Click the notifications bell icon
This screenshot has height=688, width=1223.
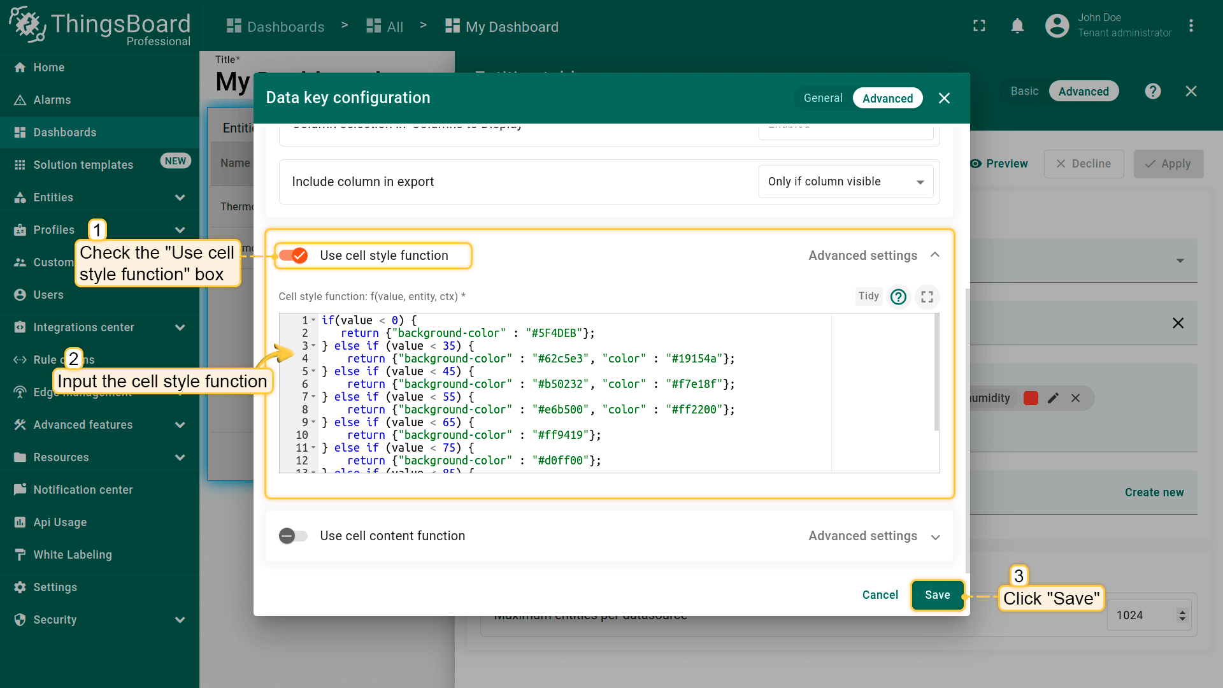(1017, 26)
